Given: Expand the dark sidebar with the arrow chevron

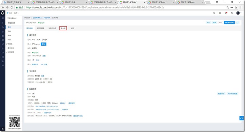Looking at the screenshot, I should [x=2, y=23].
